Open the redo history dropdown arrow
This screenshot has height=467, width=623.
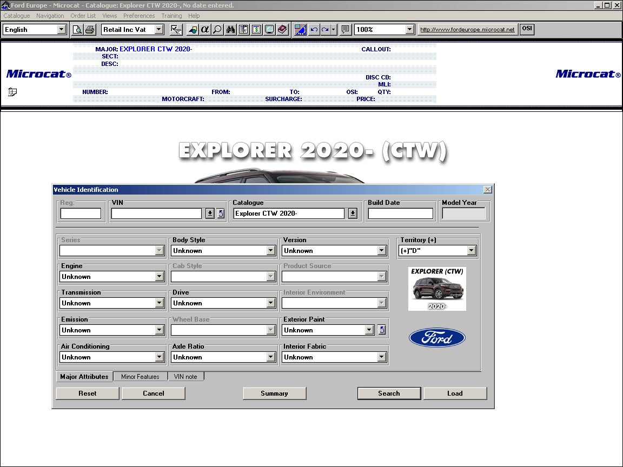(x=334, y=30)
